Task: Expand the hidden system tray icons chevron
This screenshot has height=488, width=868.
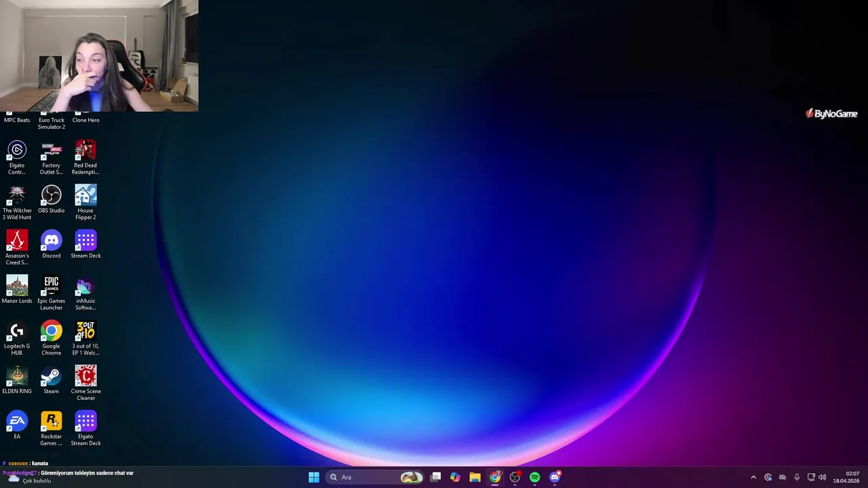Action: coord(753,477)
